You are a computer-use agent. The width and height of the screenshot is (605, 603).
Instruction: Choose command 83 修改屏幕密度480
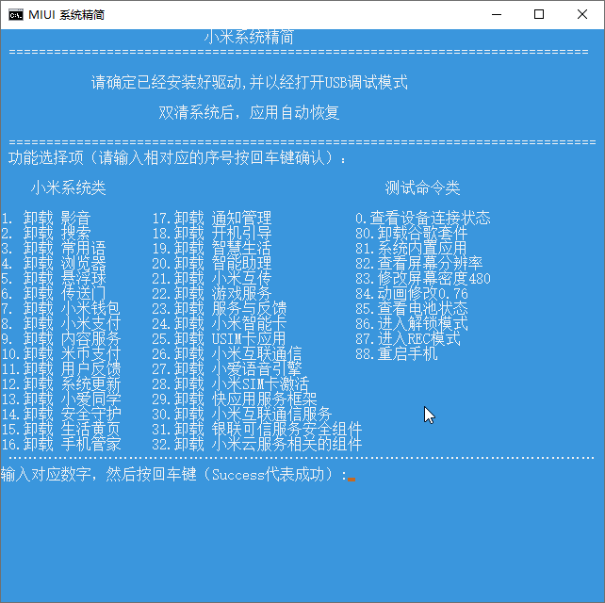coord(423,279)
